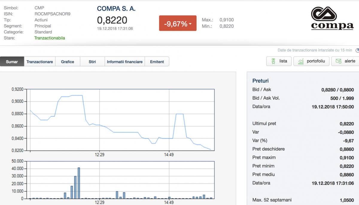Switch to the Sumar tab
This screenshot has height=205, width=359.
[x=12, y=62]
